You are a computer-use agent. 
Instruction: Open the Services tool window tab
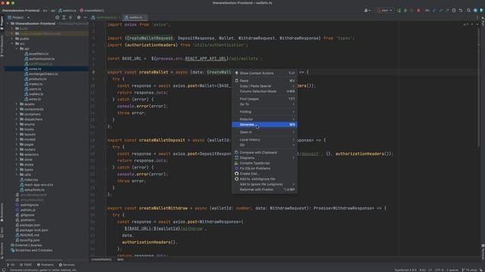(67, 265)
